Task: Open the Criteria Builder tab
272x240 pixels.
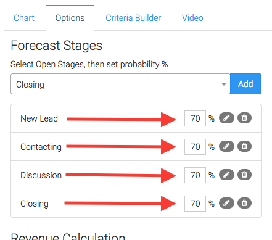Action: pos(133,18)
